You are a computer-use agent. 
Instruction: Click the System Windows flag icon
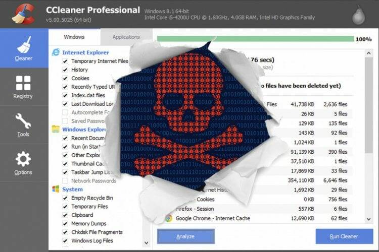coord(56,189)
